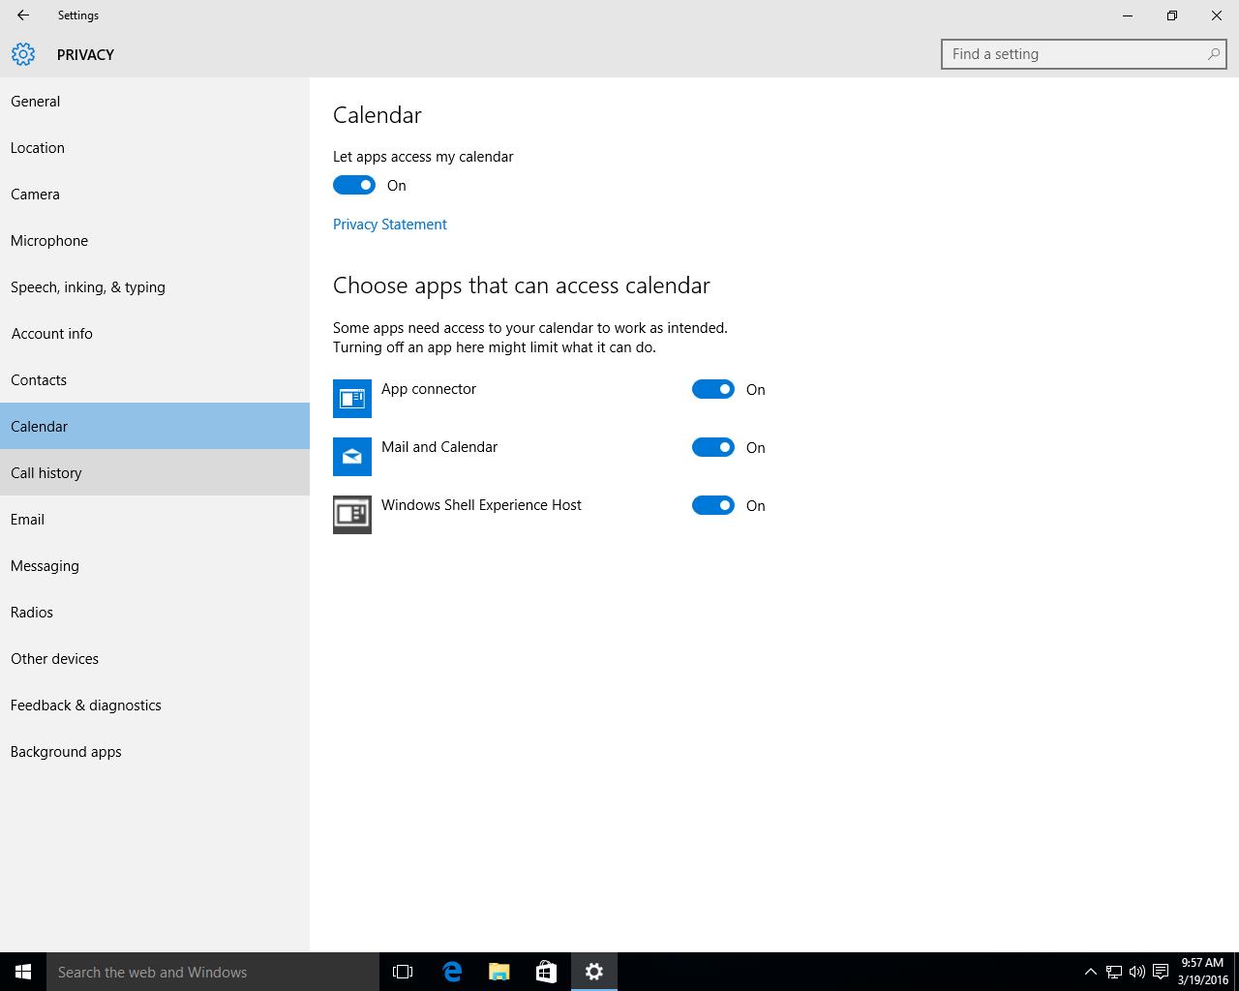Go to Feedback & diagnostics
The image size is (1239, 991).
tap(155, 705)
